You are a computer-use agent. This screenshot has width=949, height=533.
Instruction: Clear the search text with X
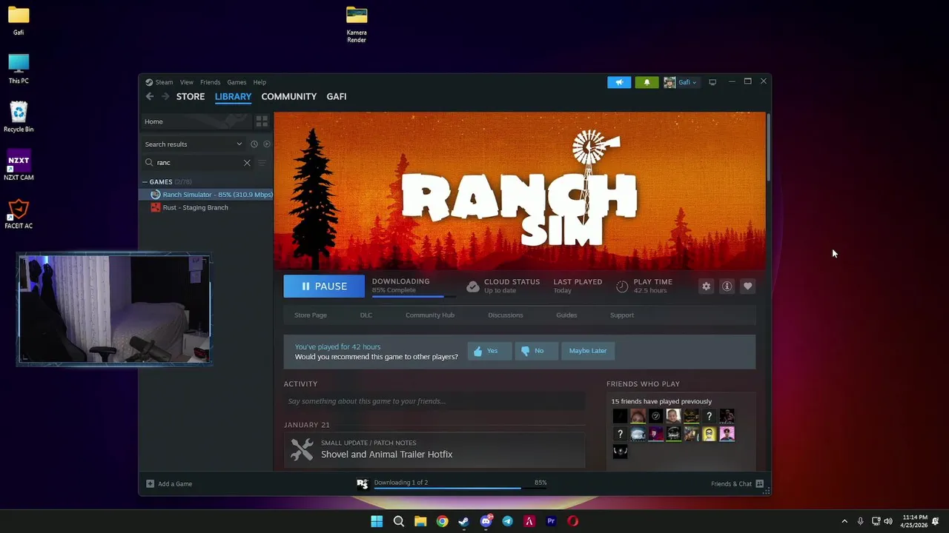click(247, 163)
